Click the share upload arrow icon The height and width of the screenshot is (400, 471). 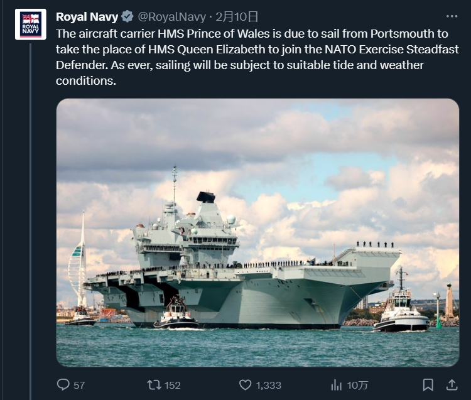click(x=452, y=384)
